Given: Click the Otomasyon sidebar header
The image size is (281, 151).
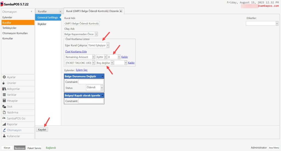Looking at the screenshot, I should 9,12.
